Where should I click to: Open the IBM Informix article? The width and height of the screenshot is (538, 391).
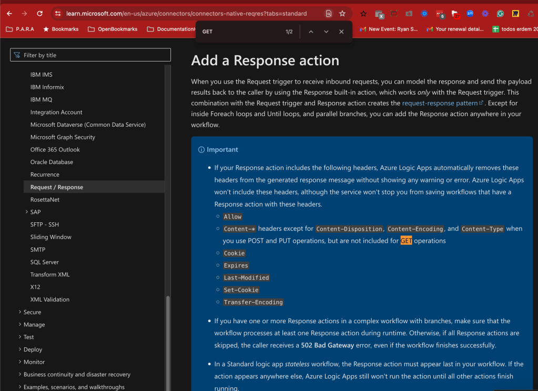pos(47,87)
